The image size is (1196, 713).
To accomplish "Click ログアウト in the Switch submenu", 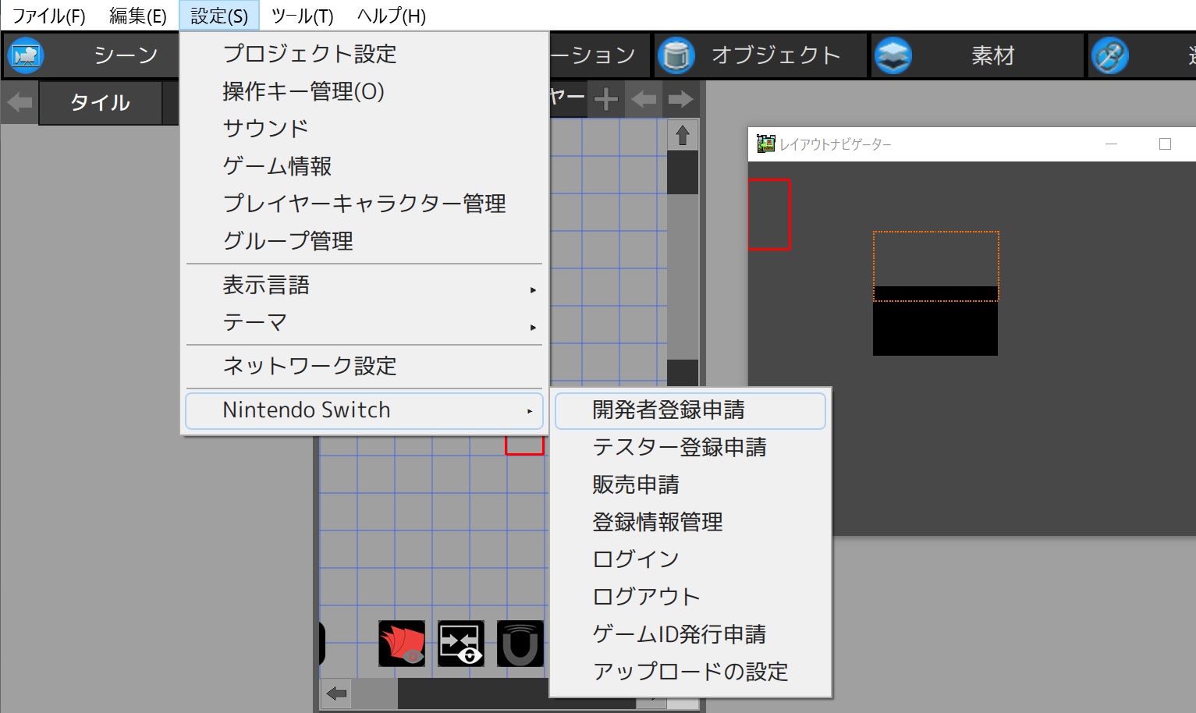I will pos(690,598).
